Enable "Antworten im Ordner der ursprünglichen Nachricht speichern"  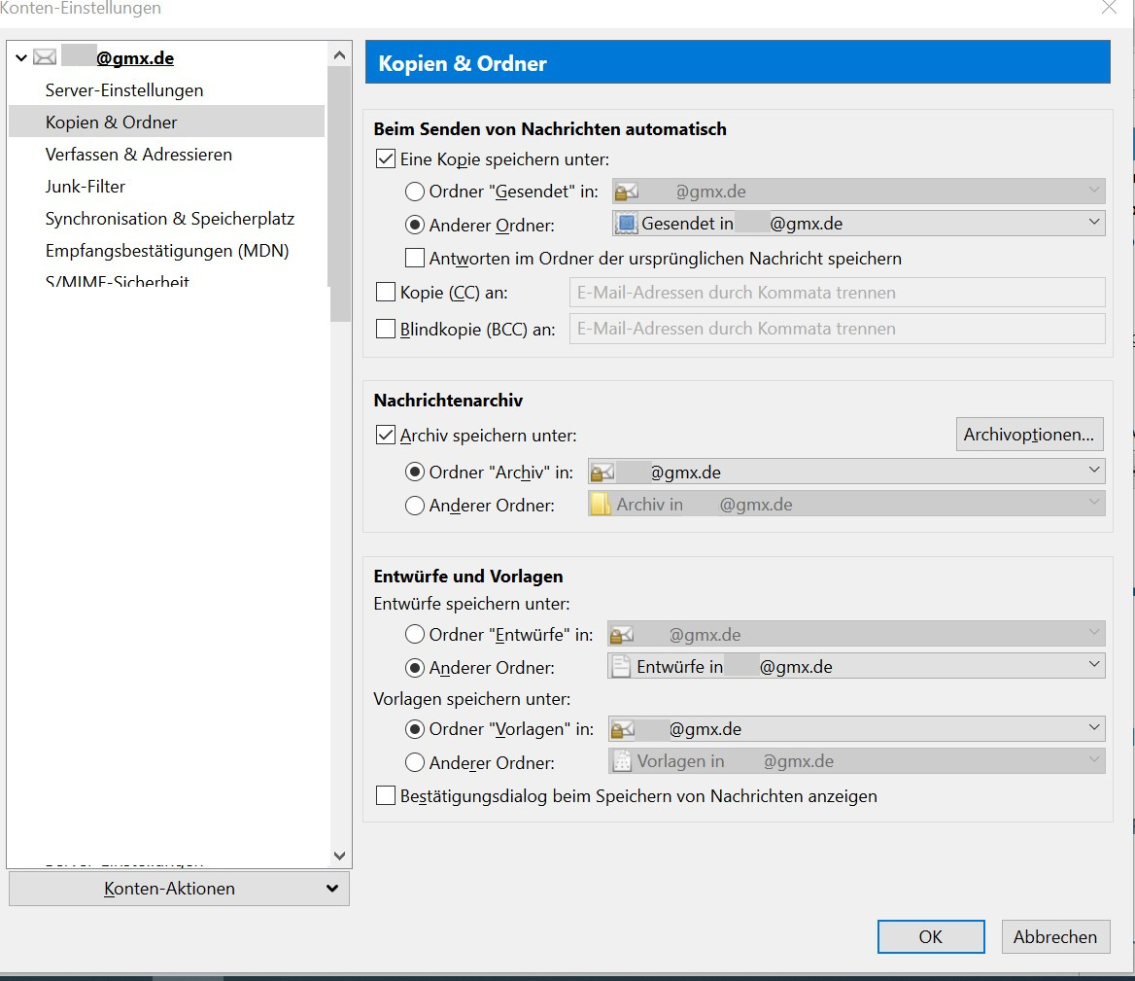(415, 259)
